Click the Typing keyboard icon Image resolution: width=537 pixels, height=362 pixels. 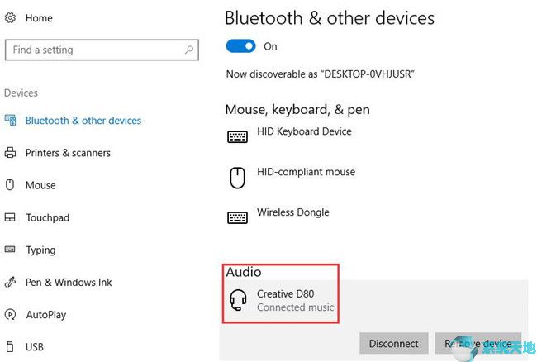tap(11, 250)
